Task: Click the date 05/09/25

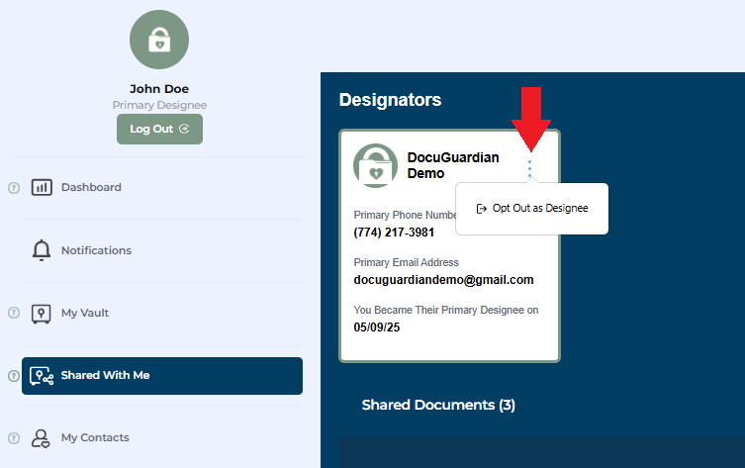Action: [x=377, y=328]
